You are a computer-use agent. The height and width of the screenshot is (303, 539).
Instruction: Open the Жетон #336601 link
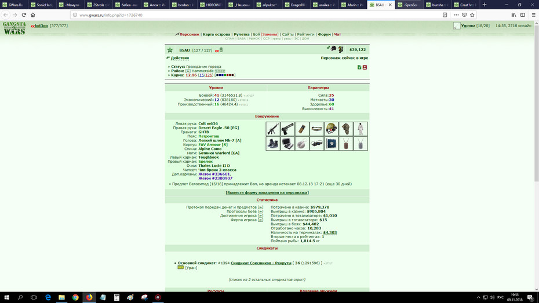(x=214, y=174)
